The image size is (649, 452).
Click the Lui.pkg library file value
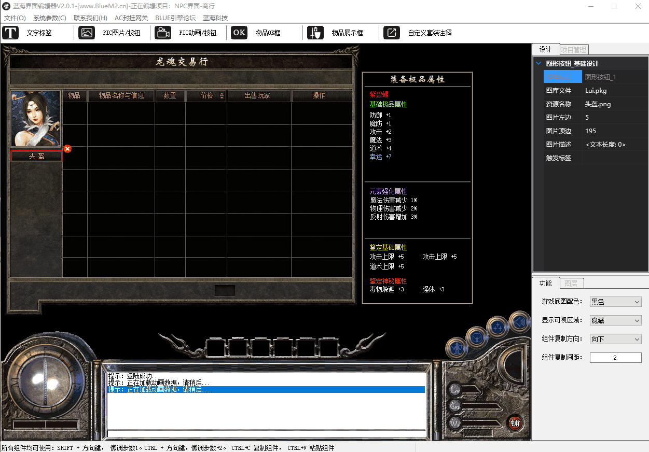[x=615, y=90]
